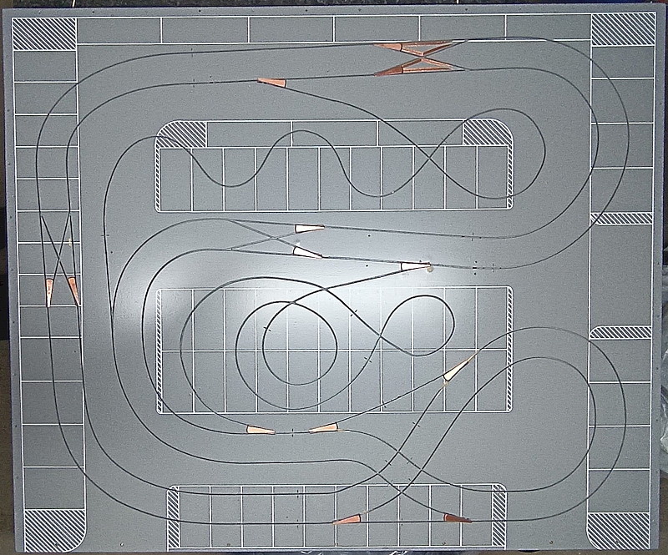Click the lower white wedge of the central crossover
The height and width of the screenshot is (555, 668).
(x=306, y=251)
